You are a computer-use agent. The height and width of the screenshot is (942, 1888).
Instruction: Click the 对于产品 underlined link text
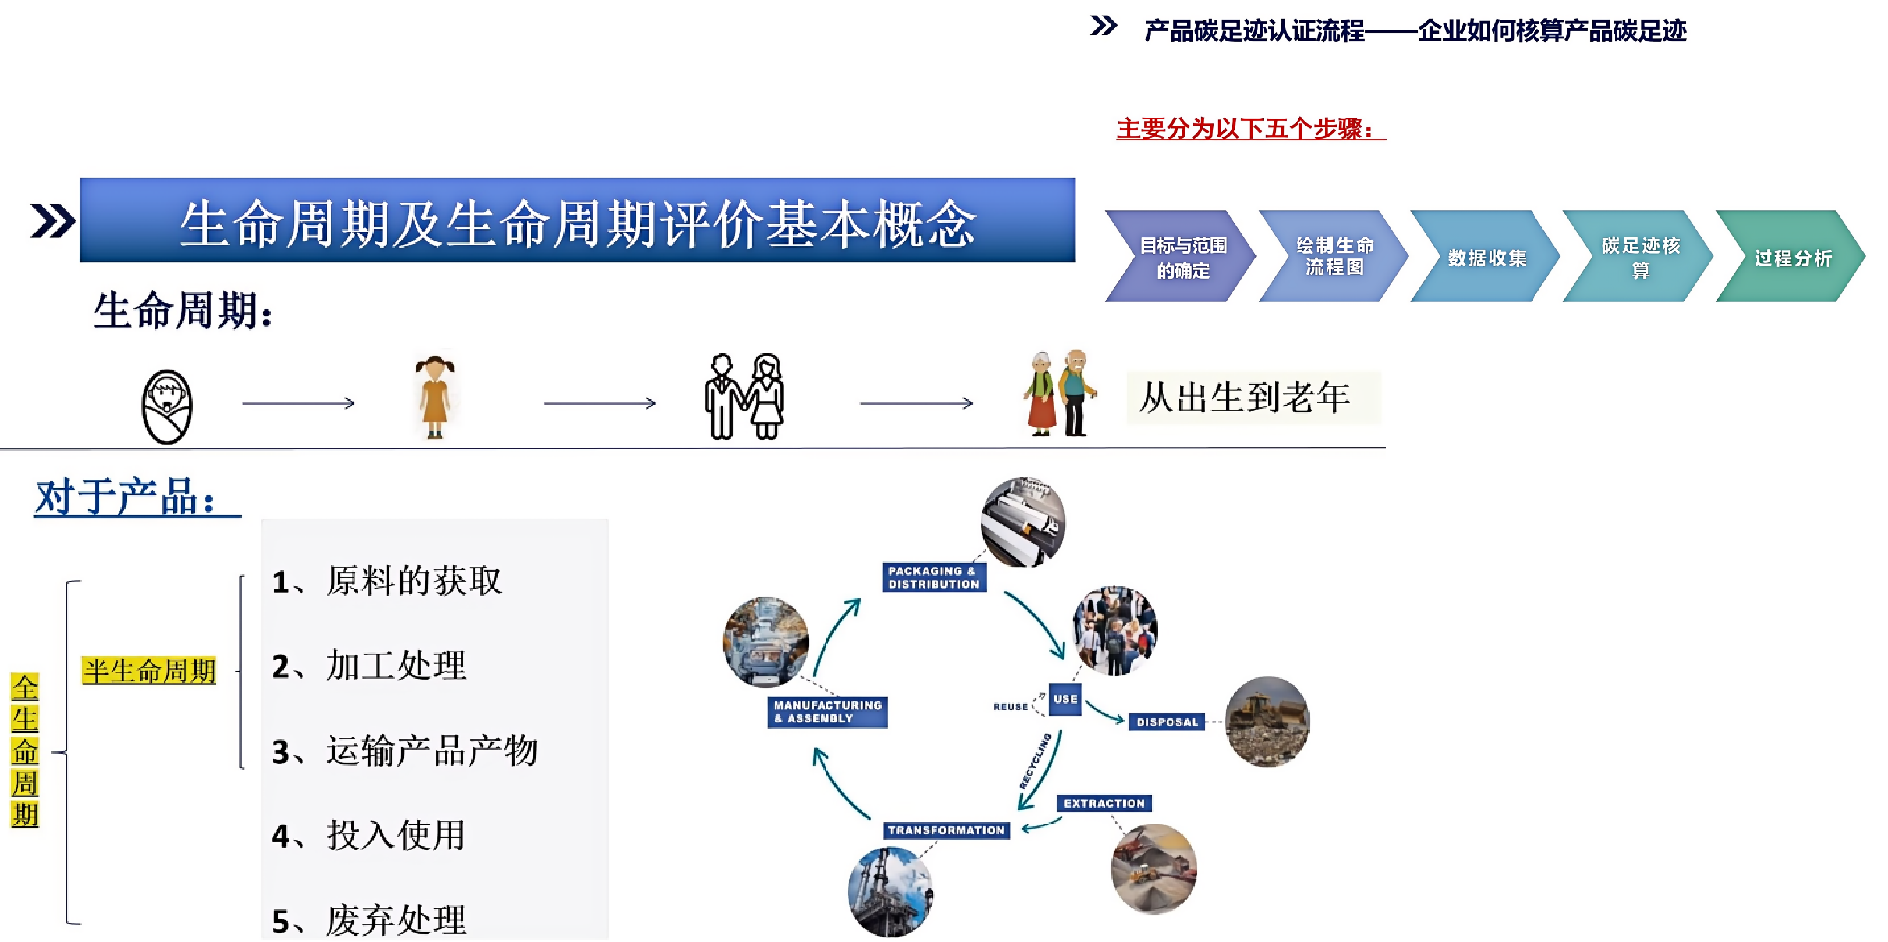[x=136, y=497]
